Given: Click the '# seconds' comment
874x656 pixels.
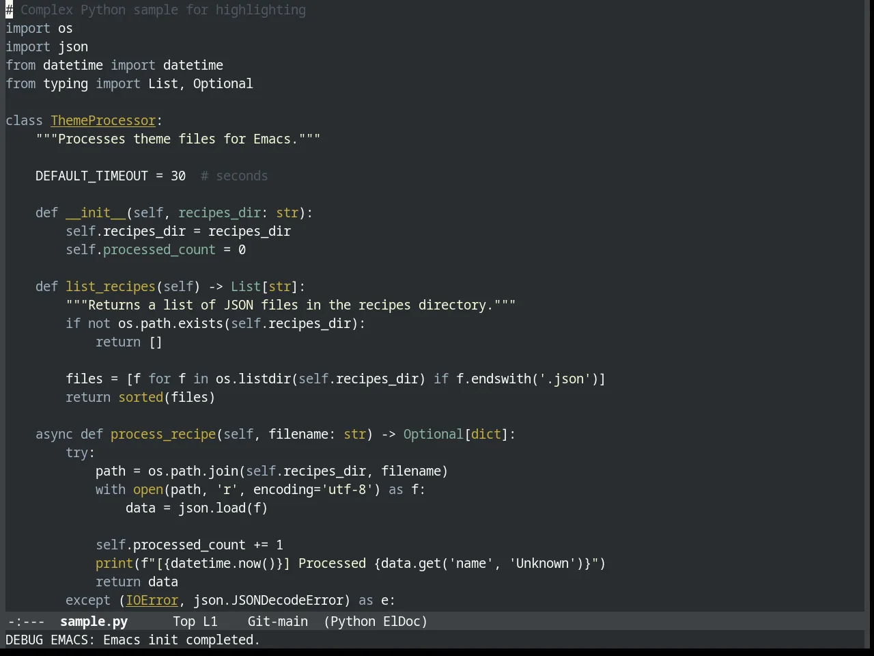Looking at the screenshot, I should (x=234, y=176).
